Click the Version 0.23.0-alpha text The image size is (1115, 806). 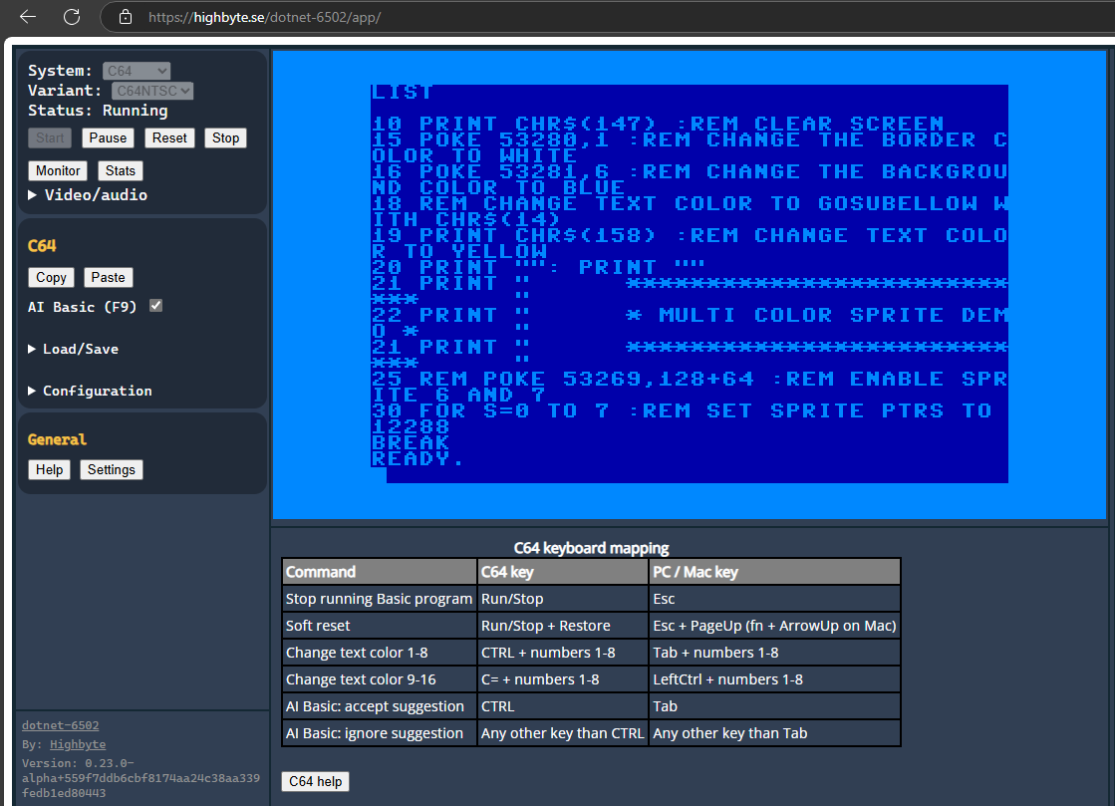pyautogui.click(x=140, y=777)
